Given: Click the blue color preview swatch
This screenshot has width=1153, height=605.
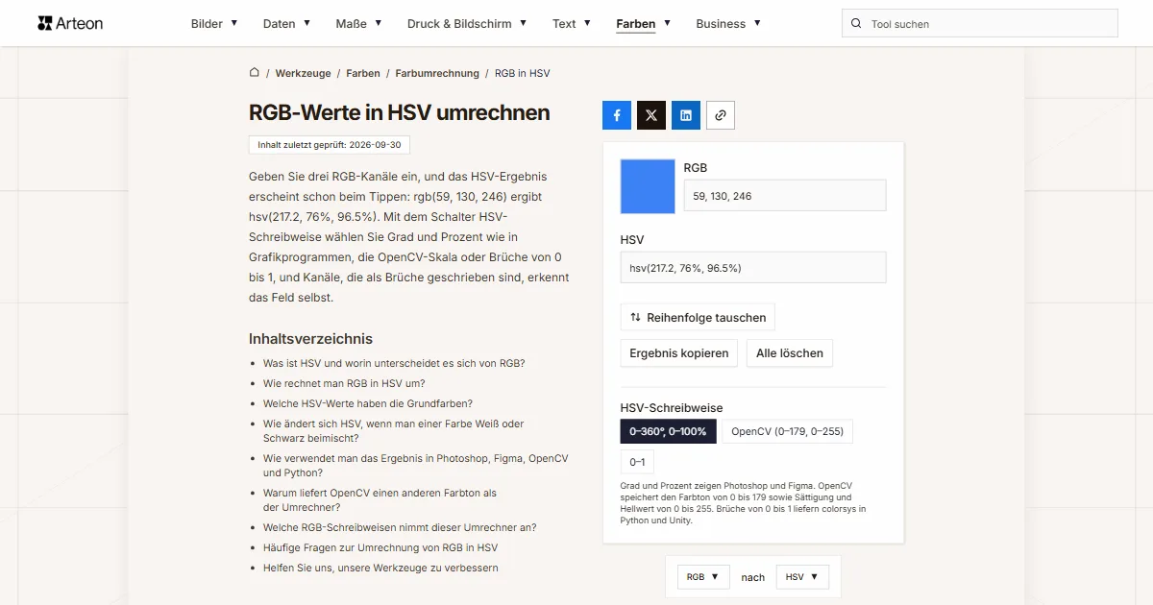Looking at the screenshot, I should coord(648,186).
